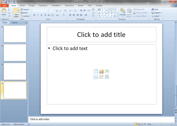Expand the shapes gallery More arrow

coord(117,16)
